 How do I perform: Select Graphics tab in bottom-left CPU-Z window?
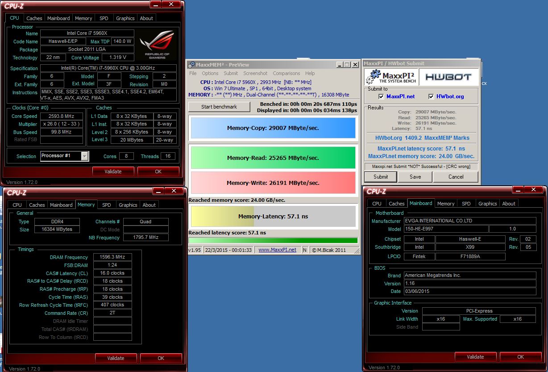pos(128,205)
